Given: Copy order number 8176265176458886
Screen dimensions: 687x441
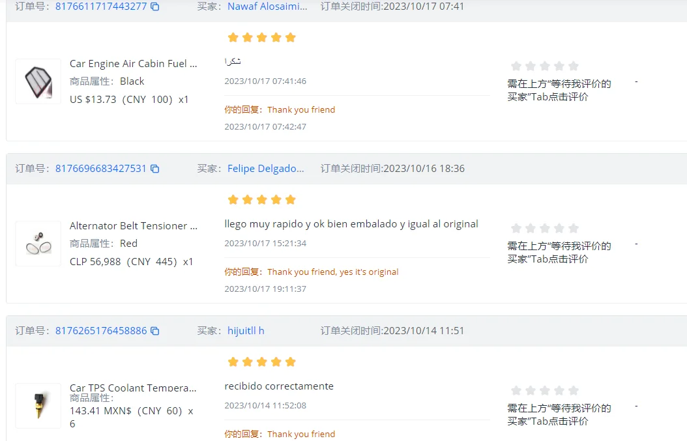Looking at the screenshot, I should tap(154, 331).
